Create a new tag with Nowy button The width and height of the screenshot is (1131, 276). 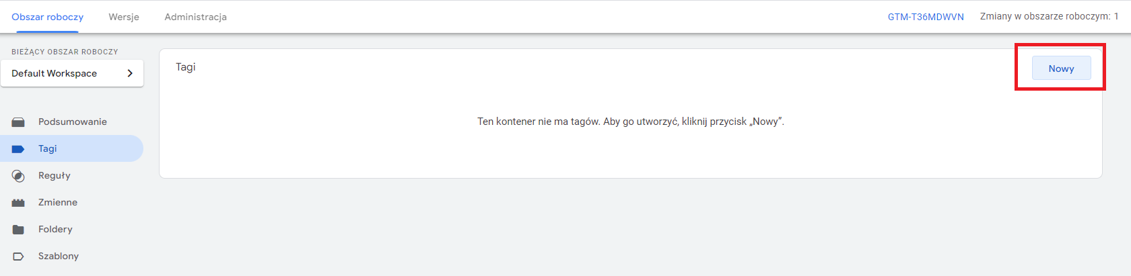[1061, 68]
